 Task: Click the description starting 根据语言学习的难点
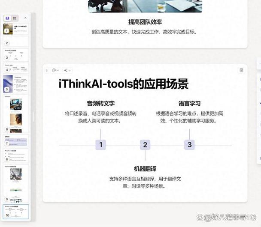pyautogui.click(x=189, y=117)
